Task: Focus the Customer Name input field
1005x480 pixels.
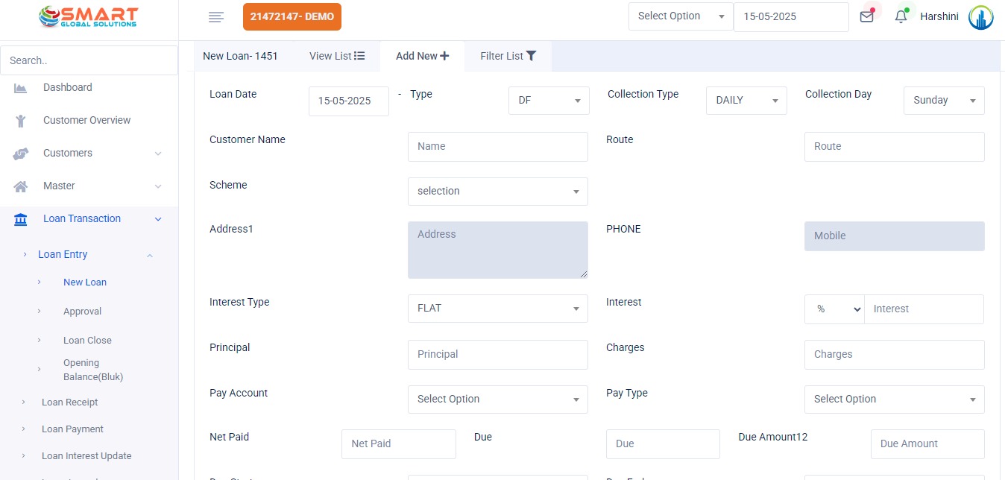Action: 498,147
